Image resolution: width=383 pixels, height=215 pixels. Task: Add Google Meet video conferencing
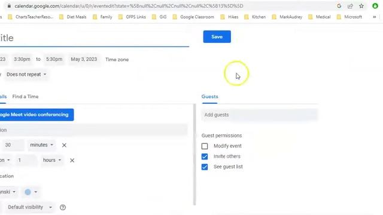point(37,115)
